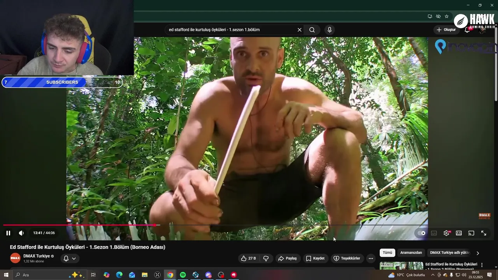This screenshot has width=498, height=280.
Task: Toggle subtitles/closed captions button
Action: (434, 233)
